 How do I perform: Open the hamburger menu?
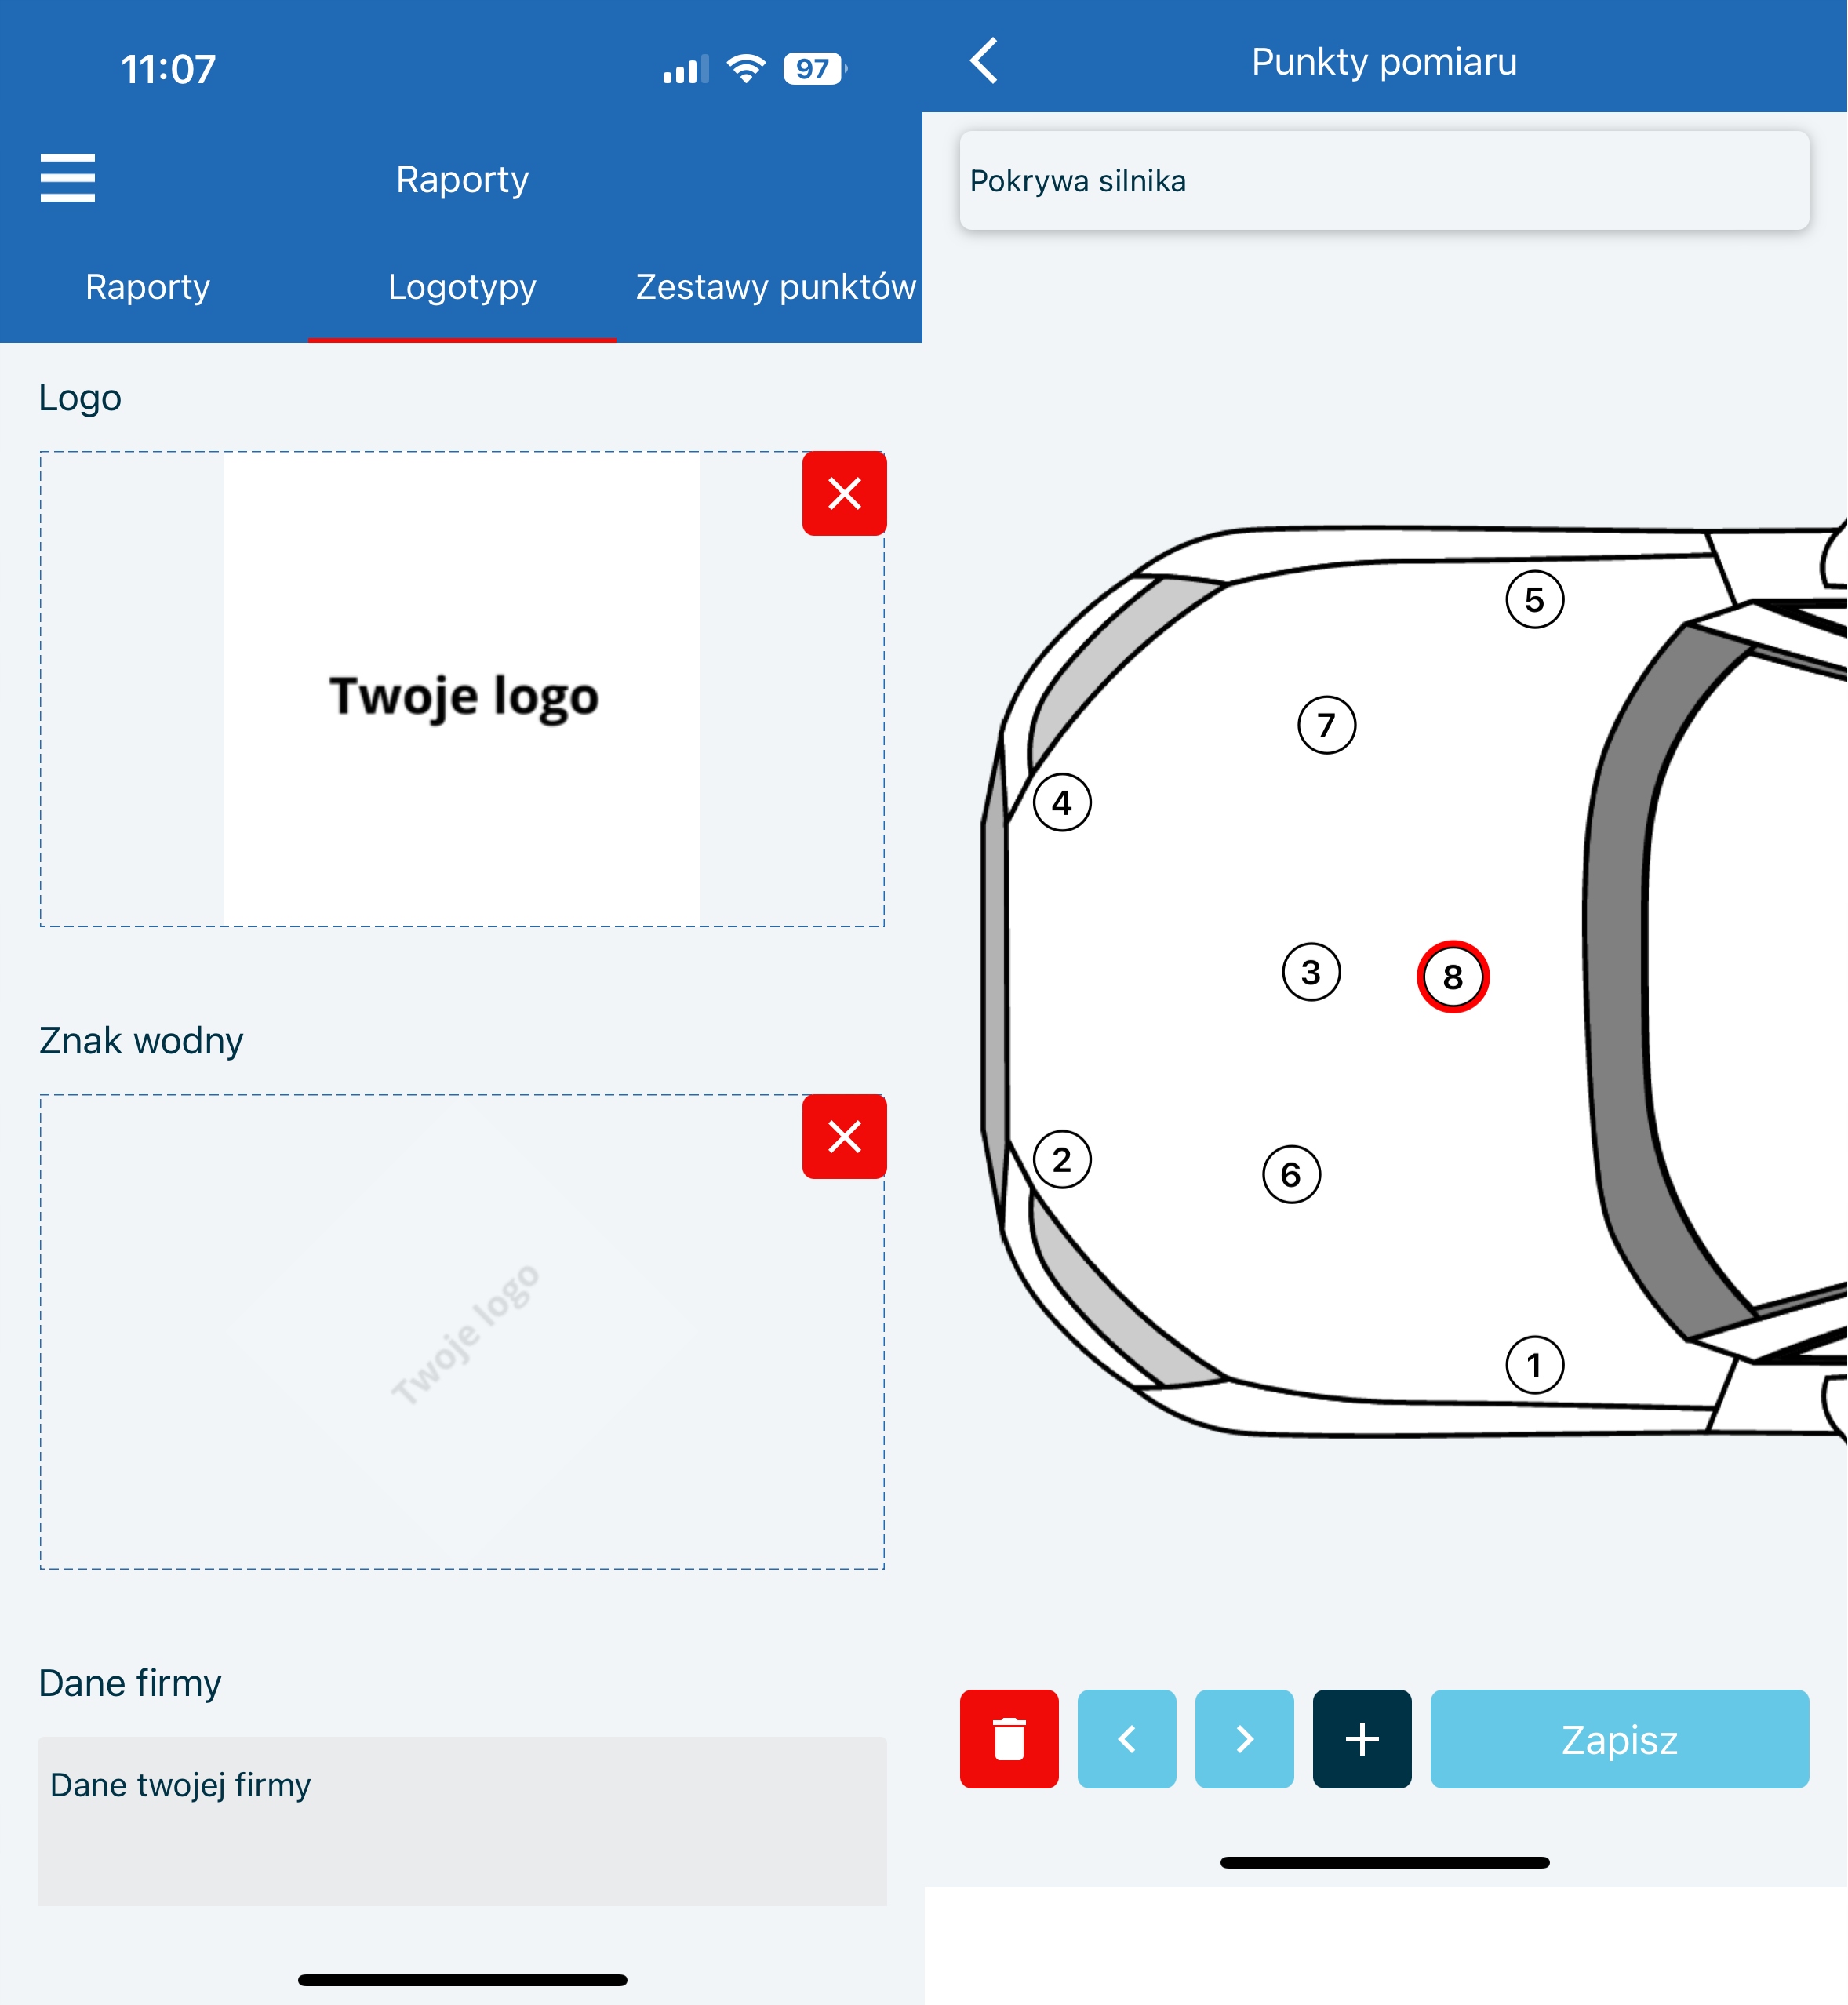point(67,178)
